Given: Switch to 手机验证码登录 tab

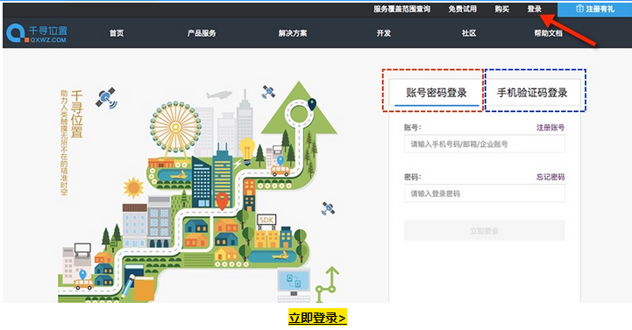Looking at the screenshot, I should pyautogui.click(x=532, y=93).
